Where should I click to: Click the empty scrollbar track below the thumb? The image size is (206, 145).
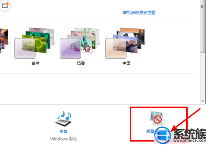(x=203, y=76)
